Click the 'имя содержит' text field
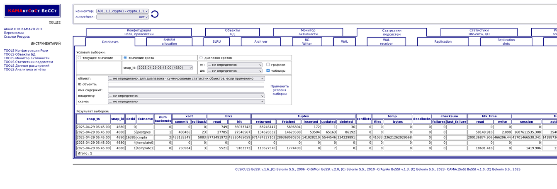Image resolution: width=557 pixels, height=189 pixels. (186, 90)
